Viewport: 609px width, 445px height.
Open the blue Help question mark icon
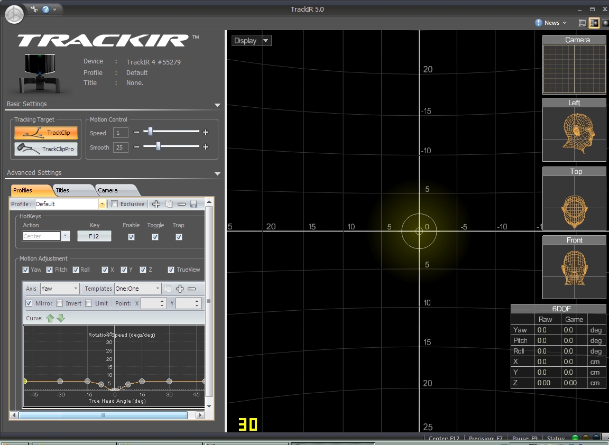(46, 10)
